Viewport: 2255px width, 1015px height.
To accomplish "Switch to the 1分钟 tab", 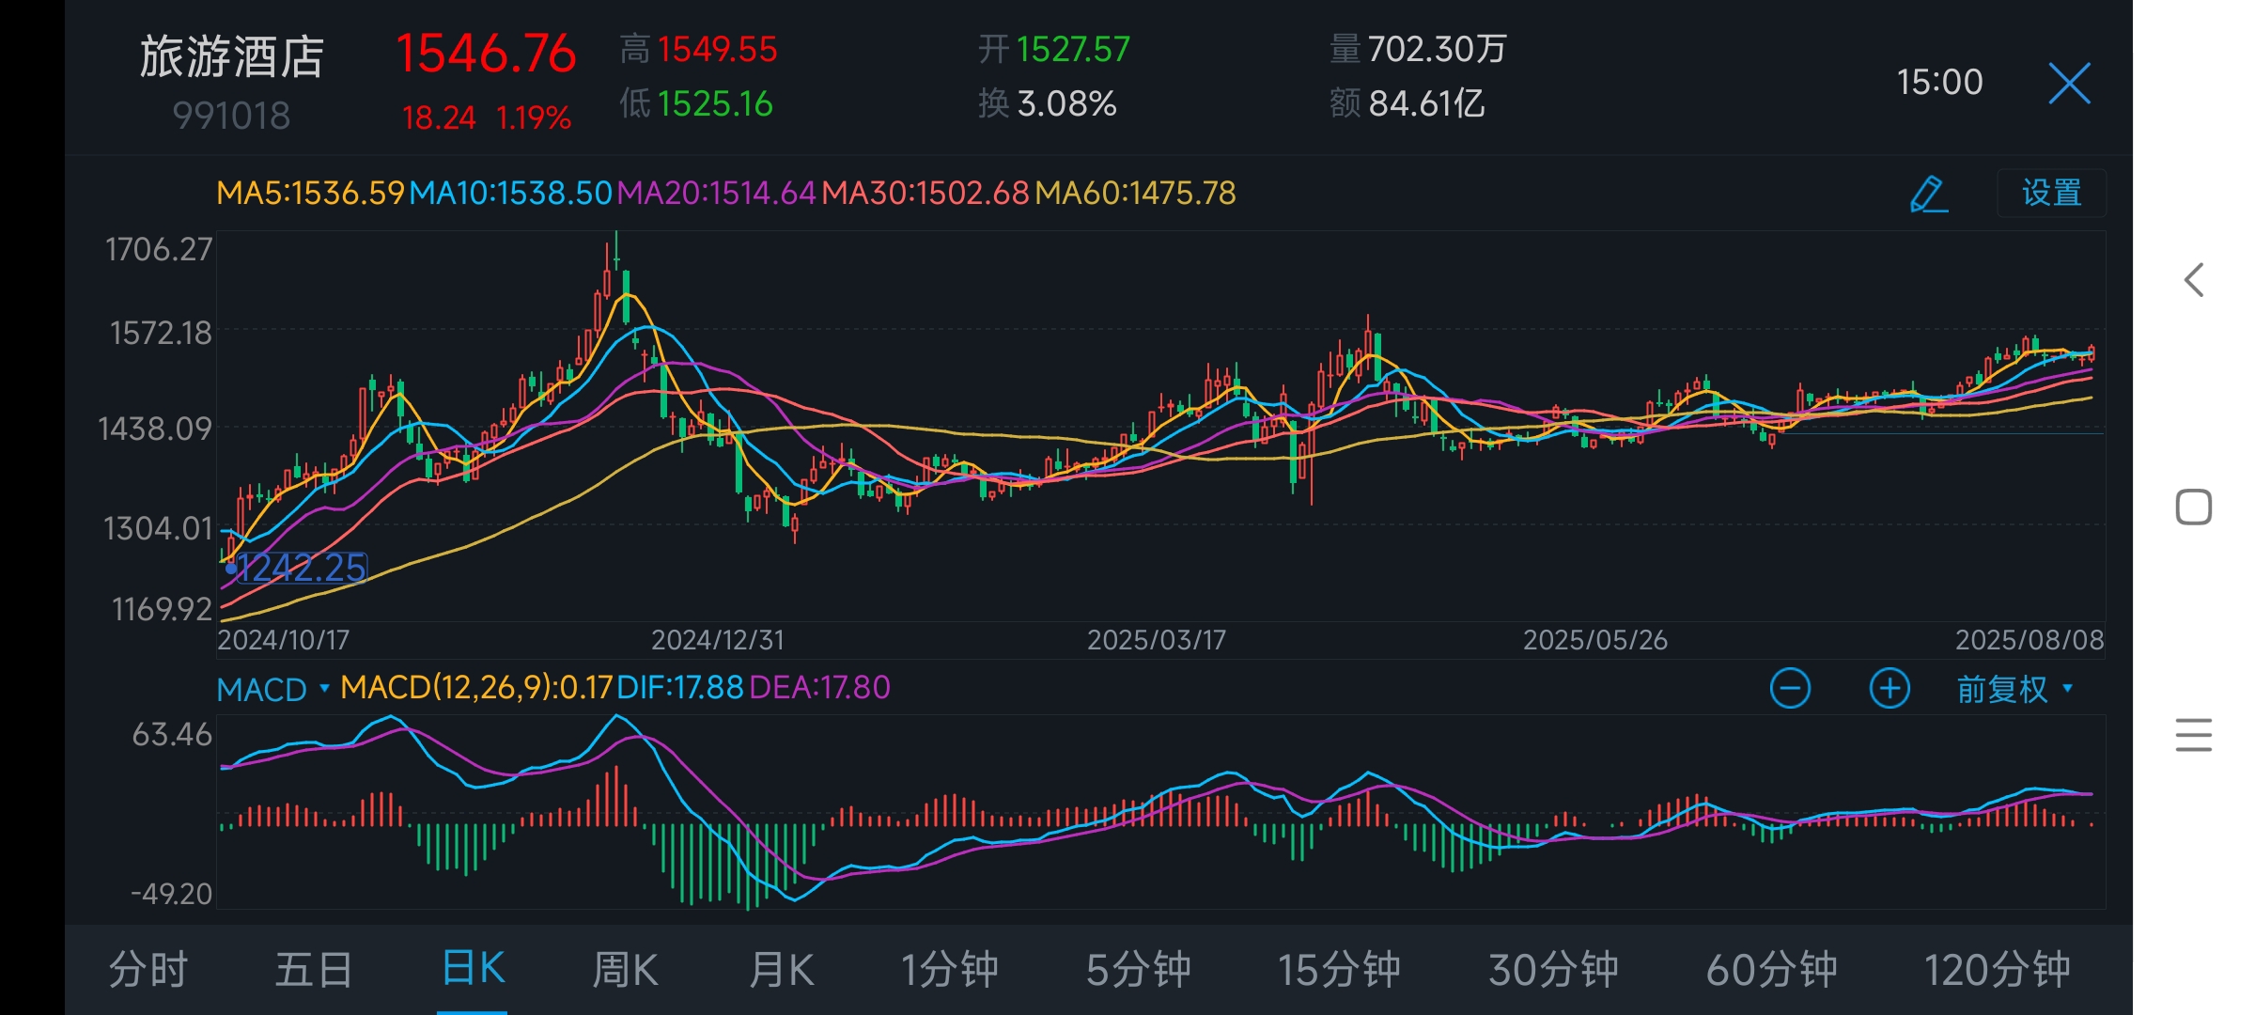I will tap(949, 969).
